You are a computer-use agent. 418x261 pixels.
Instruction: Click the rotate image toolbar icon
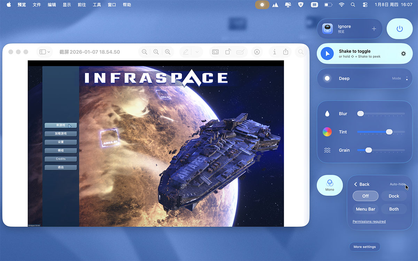coord(228,52)
